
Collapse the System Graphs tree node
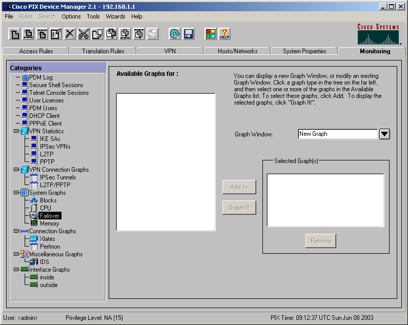click(x=16, y=193)
